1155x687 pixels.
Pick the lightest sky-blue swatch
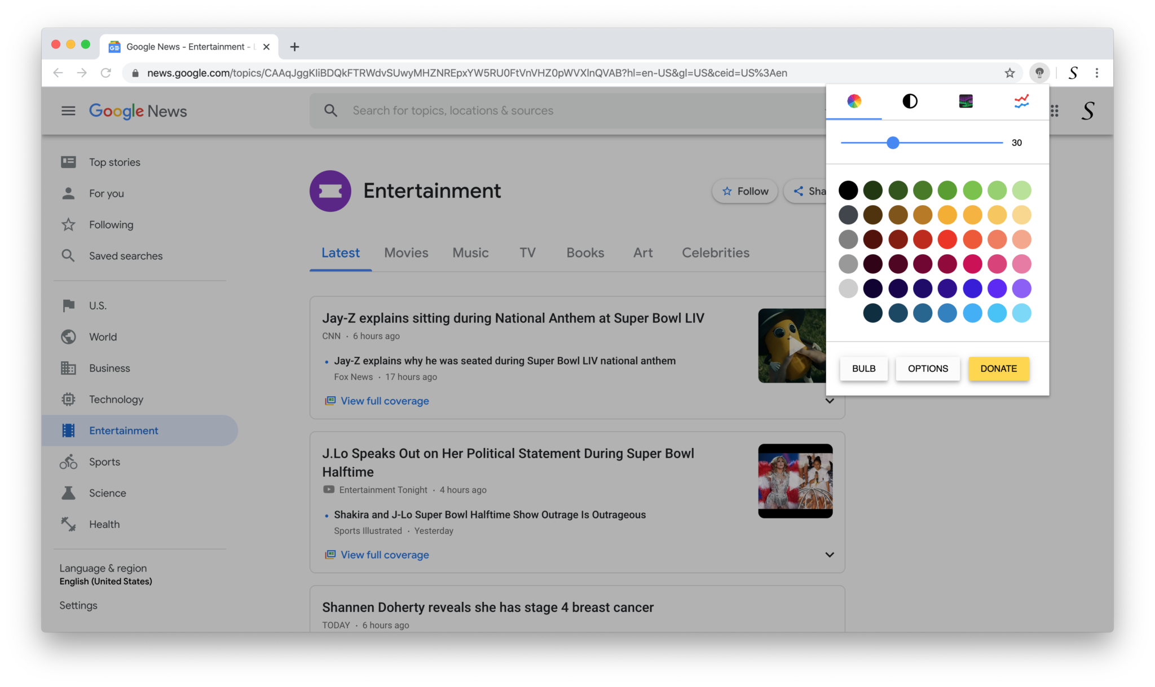point(1022,313)
